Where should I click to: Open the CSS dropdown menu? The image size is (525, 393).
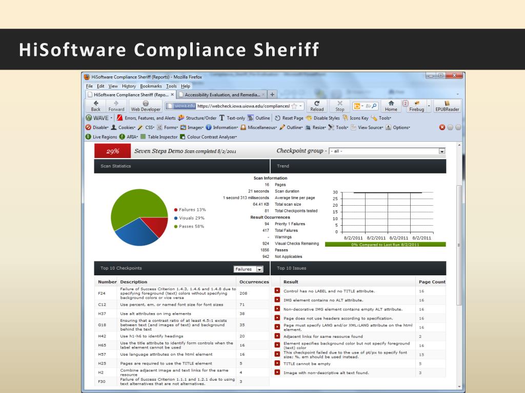pyautogui.click(x=146, y=127)
